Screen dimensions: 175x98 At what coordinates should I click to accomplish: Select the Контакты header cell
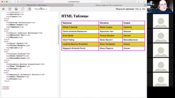tap(110, 23)
